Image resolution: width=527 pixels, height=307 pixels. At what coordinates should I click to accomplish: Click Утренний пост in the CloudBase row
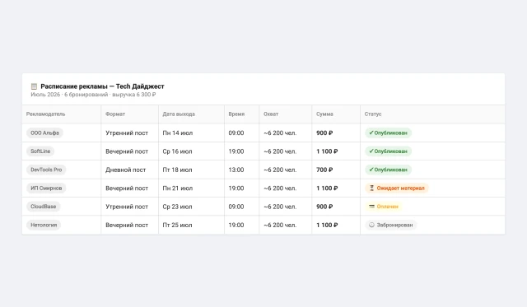(127, 207)
